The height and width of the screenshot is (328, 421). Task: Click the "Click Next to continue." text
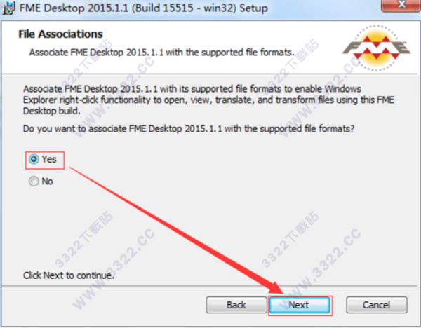69,275
